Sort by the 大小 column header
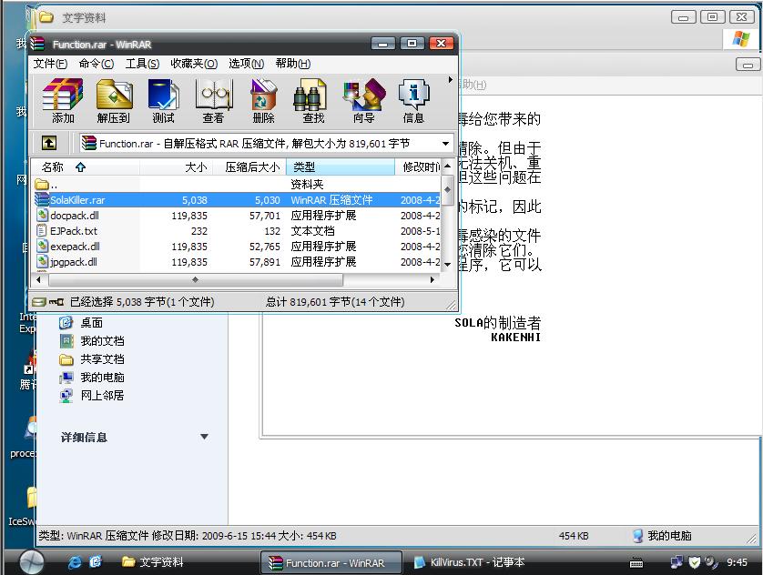The height and width of the screenshot is (575, 763). point(176,167)
